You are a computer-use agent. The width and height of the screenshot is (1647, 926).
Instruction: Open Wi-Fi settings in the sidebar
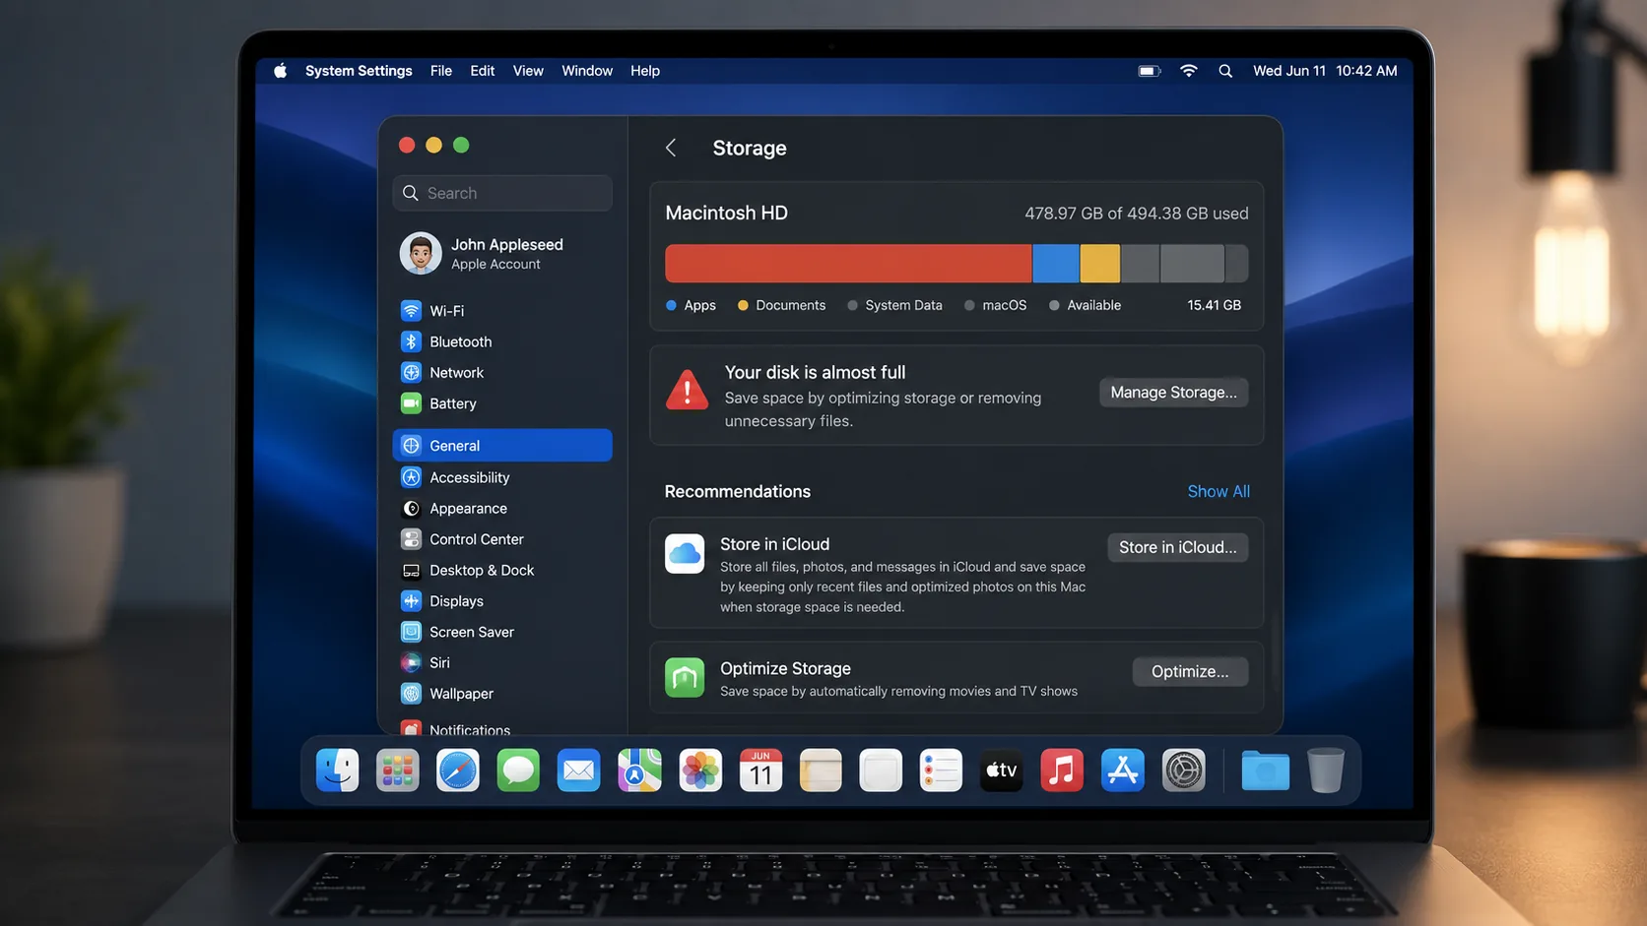click(x=502, y=311)
